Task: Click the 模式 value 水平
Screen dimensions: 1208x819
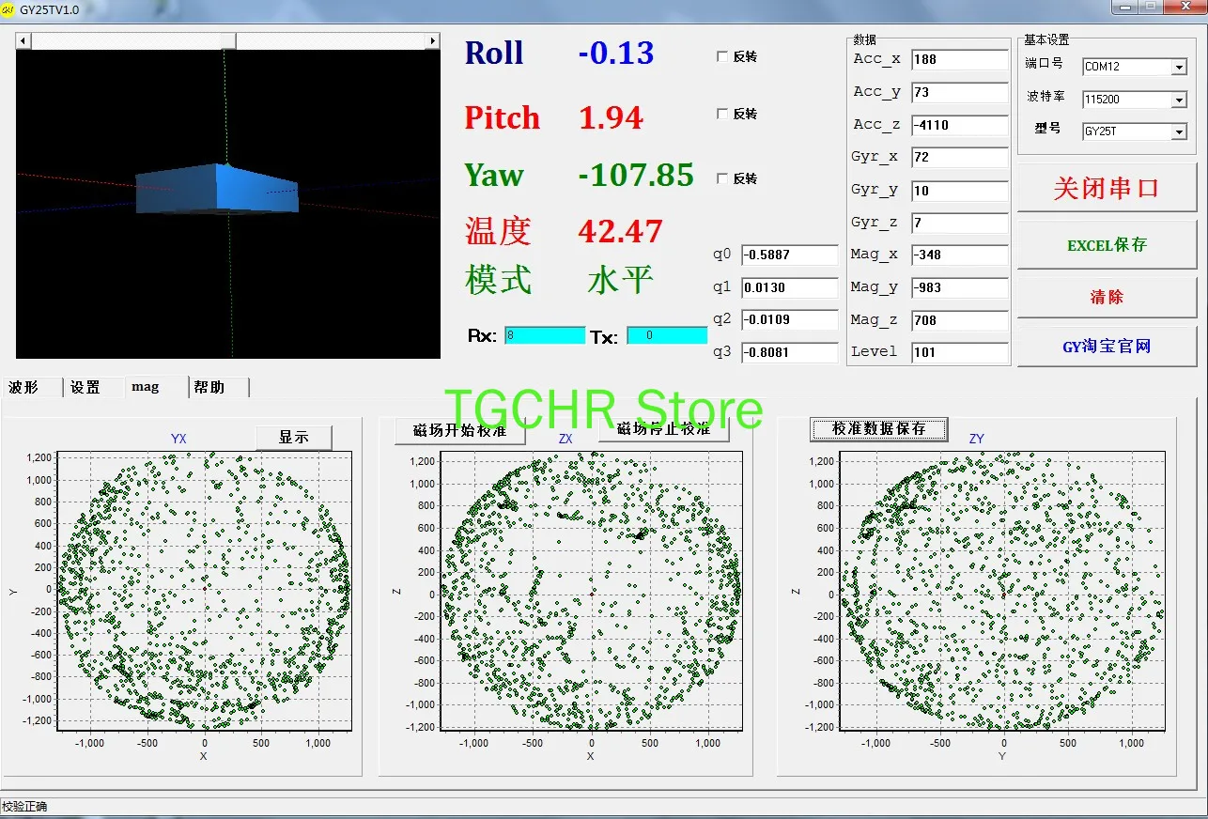Action: coord(620,280)
